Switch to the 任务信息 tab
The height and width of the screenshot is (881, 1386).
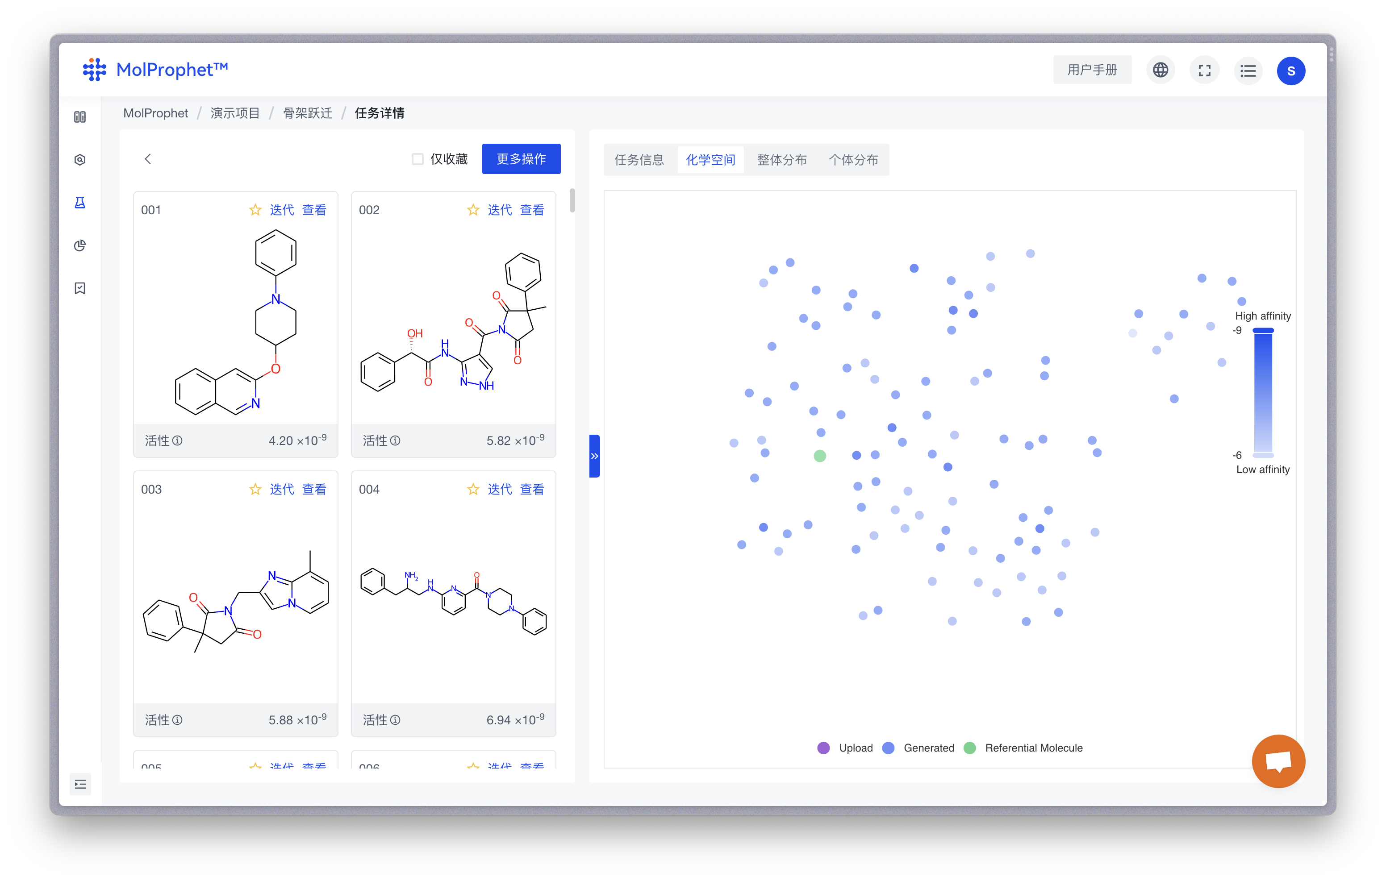coord(639,160)
